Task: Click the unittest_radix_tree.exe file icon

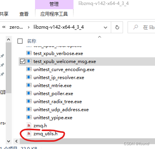Action: (29, 101)
